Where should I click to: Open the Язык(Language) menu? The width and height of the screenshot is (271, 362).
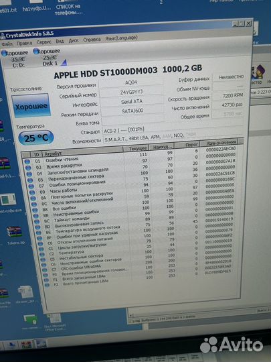click(x=121, y=38)
